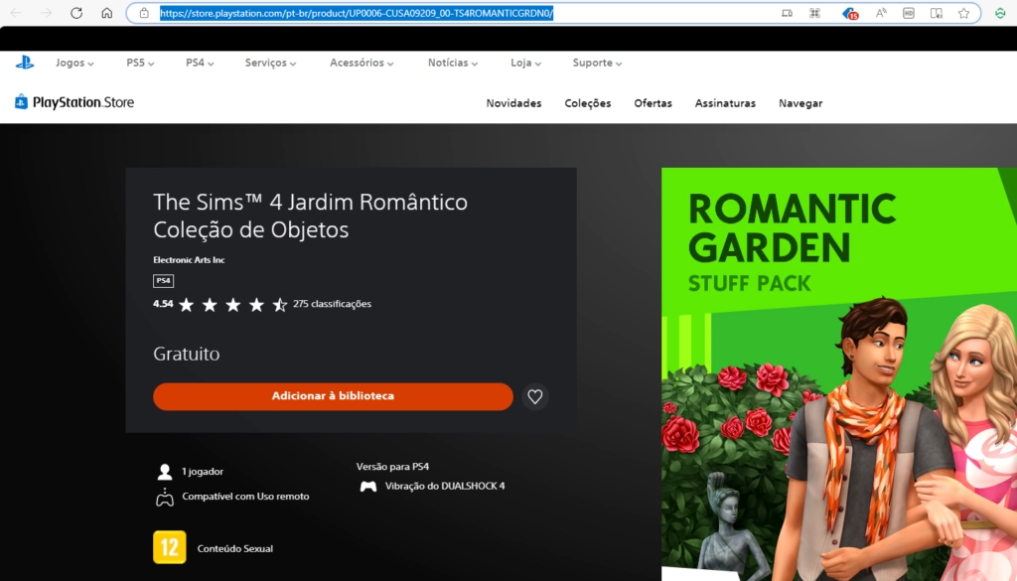Open the Serviços dropdown
This screenshot has height=581, width=1017.
(271, 63)
